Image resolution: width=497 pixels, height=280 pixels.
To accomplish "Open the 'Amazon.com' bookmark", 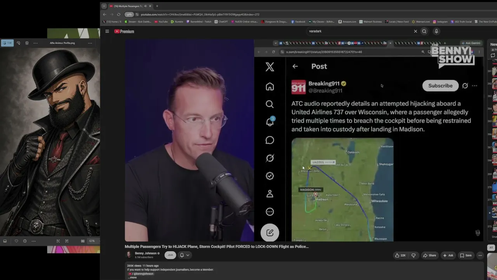I will [347, 22].
